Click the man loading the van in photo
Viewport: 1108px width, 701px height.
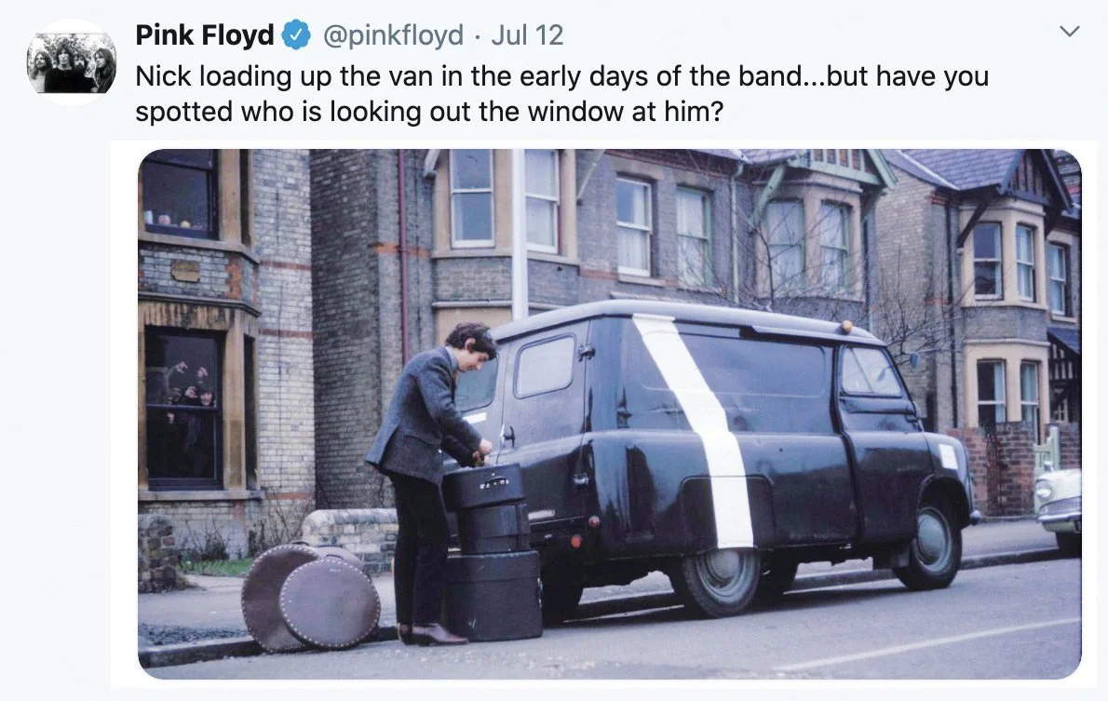(x=429, y=482)
